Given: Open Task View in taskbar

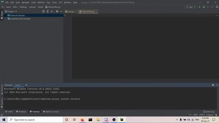Looking at the screenshot, I should 74,120.
